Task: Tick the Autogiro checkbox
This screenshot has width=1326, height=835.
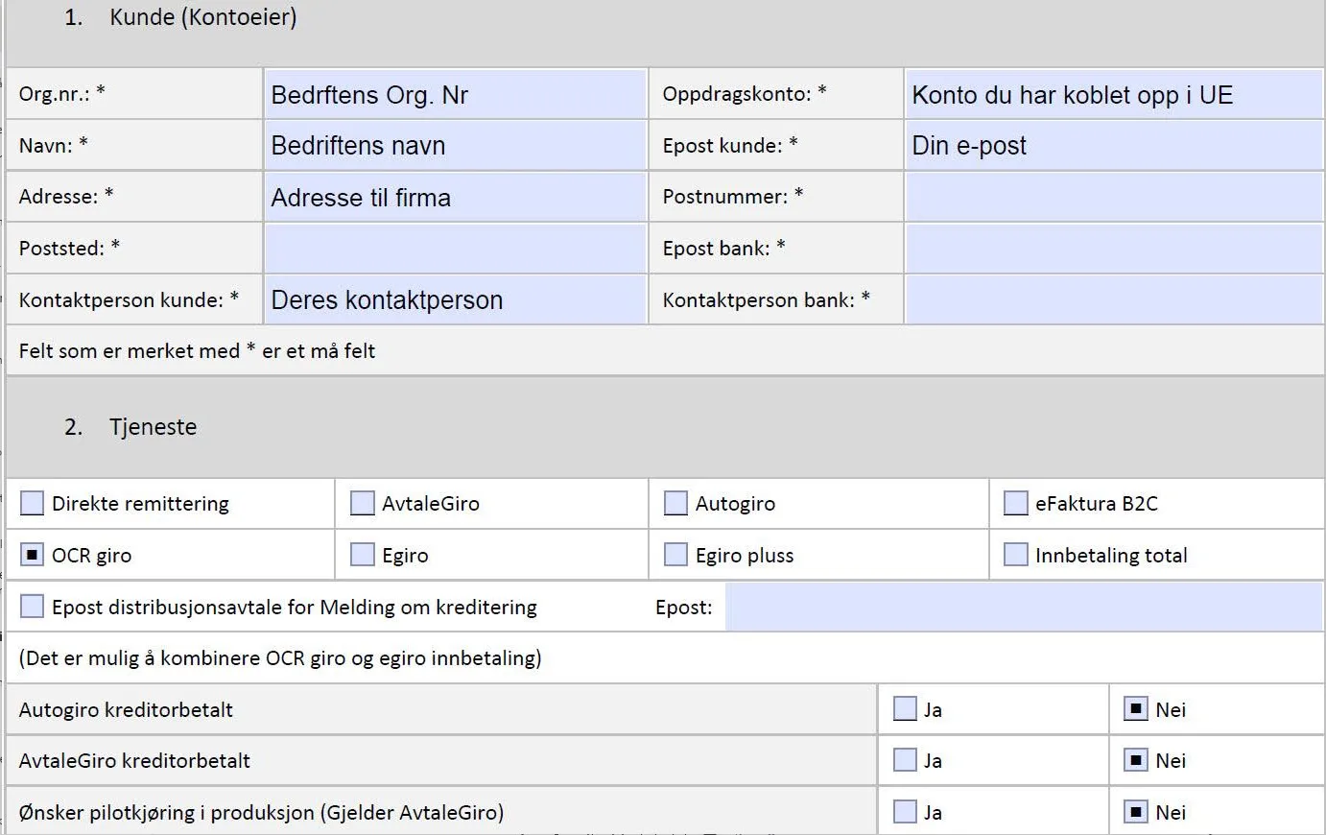Action: [x=675, y=503]
